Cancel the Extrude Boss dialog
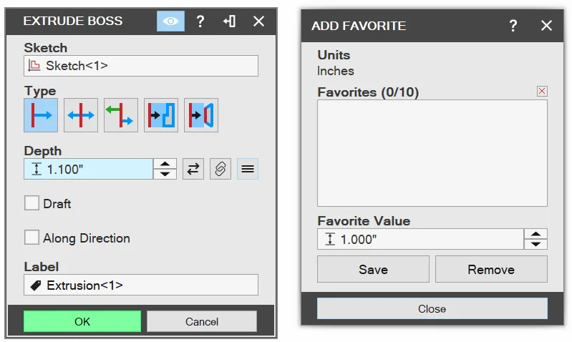 [202, 321]
